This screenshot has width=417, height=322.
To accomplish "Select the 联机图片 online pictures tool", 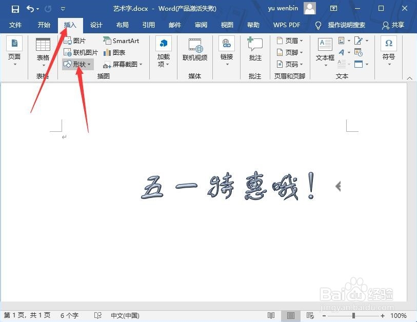I will click(81, 52).
